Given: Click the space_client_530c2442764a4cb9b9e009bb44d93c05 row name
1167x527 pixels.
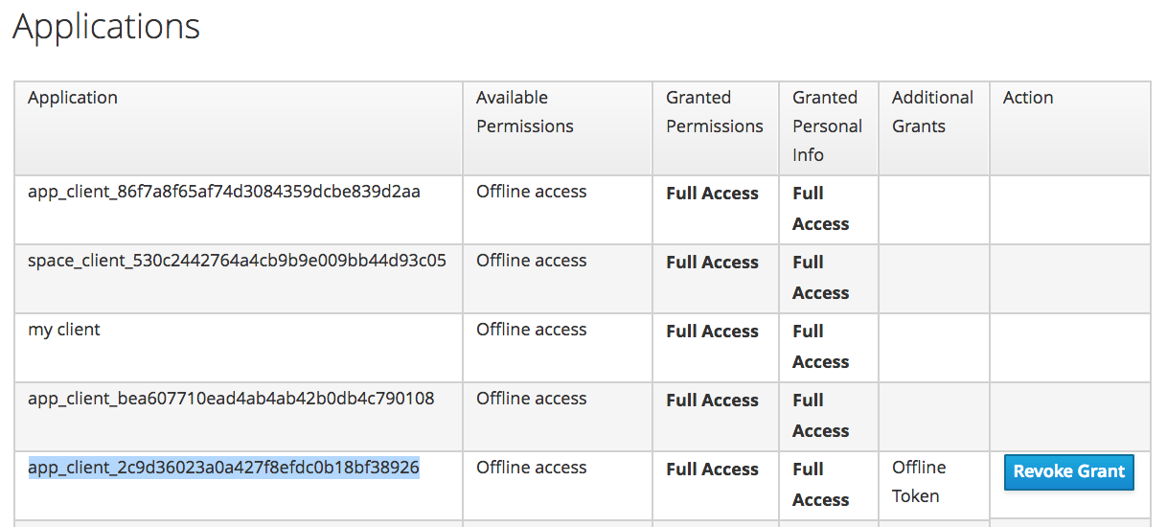Looking at the screenshot, I should (x=237, y=261).
